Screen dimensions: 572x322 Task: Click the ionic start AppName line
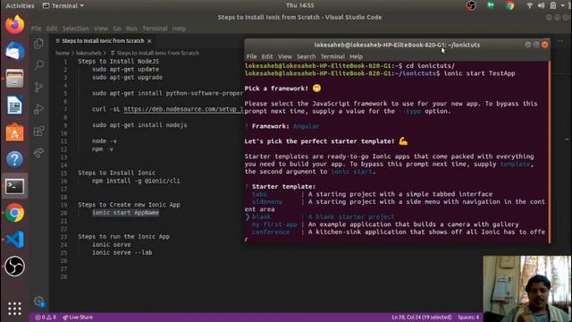pyautogui.click(x=125, y=213)
